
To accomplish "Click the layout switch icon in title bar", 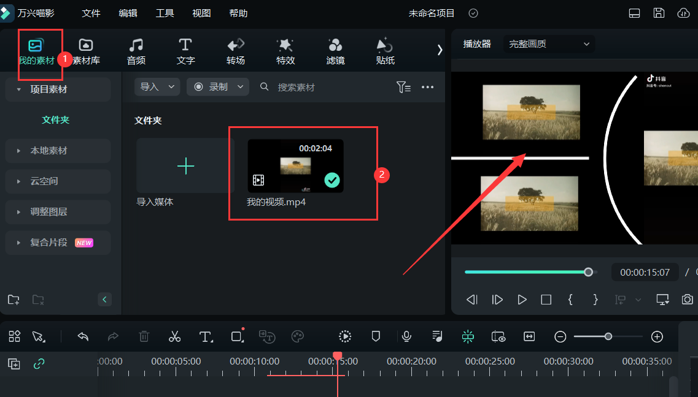I will point(634,13).
